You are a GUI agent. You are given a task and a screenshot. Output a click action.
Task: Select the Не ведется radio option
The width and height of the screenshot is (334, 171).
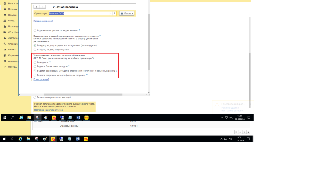[x=35, y=62]
